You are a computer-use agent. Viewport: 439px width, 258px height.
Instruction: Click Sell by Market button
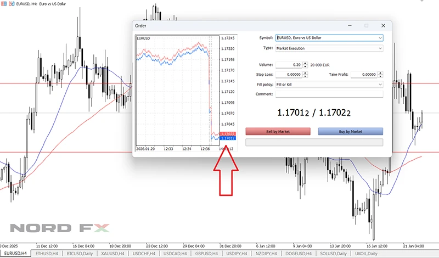[278, 132]
